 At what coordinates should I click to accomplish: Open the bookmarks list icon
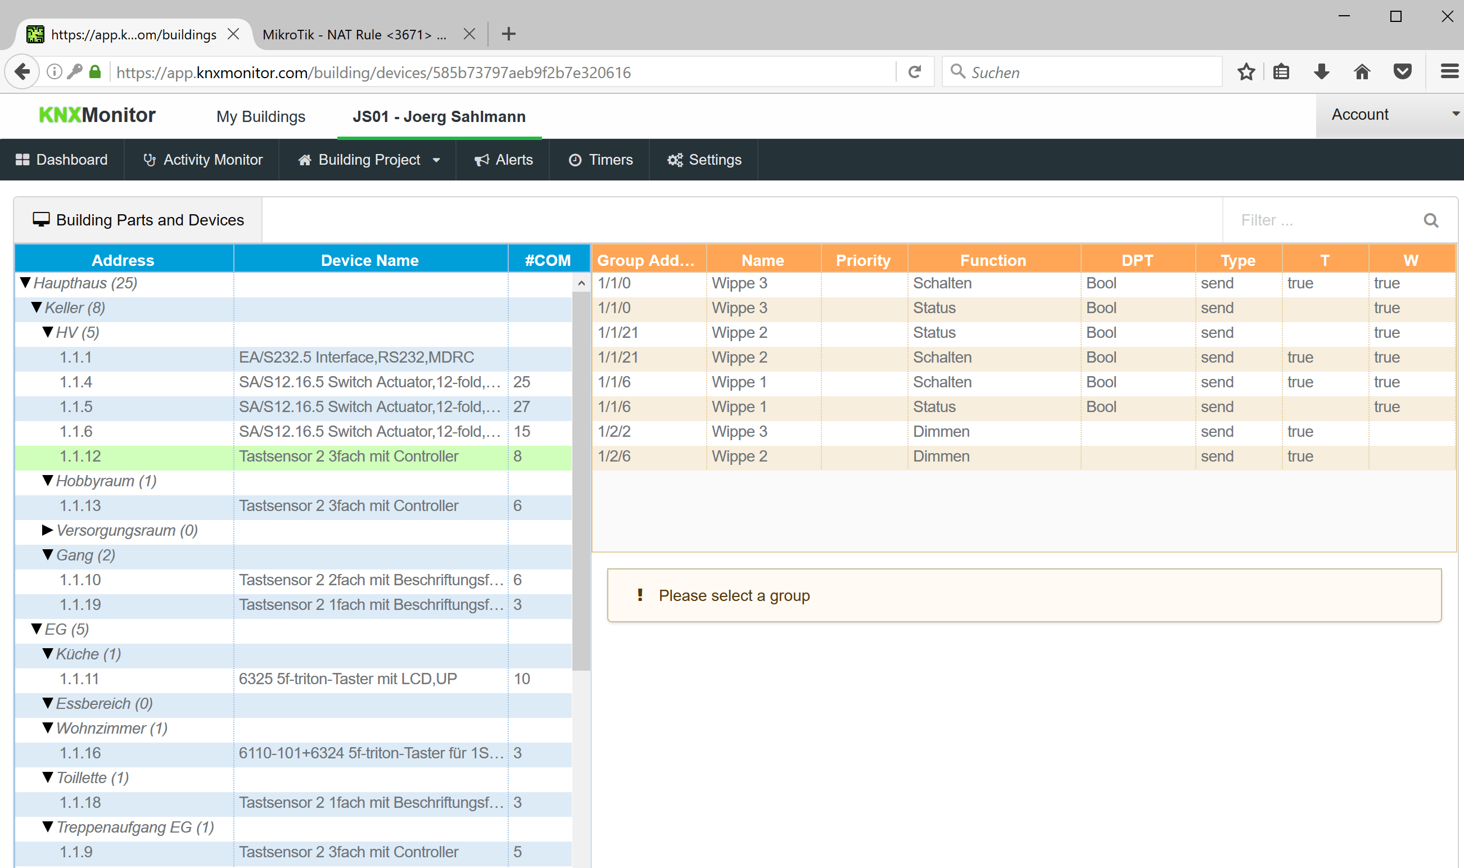click(x=1281, y=72)
